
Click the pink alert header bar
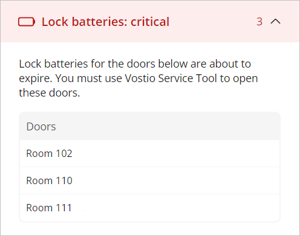[150, 21]
